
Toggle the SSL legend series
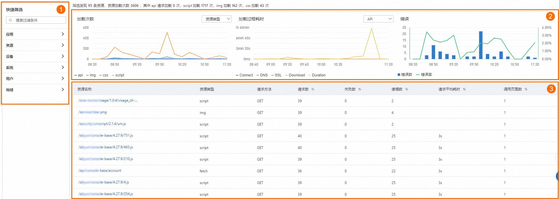click(x=276, y=75)
